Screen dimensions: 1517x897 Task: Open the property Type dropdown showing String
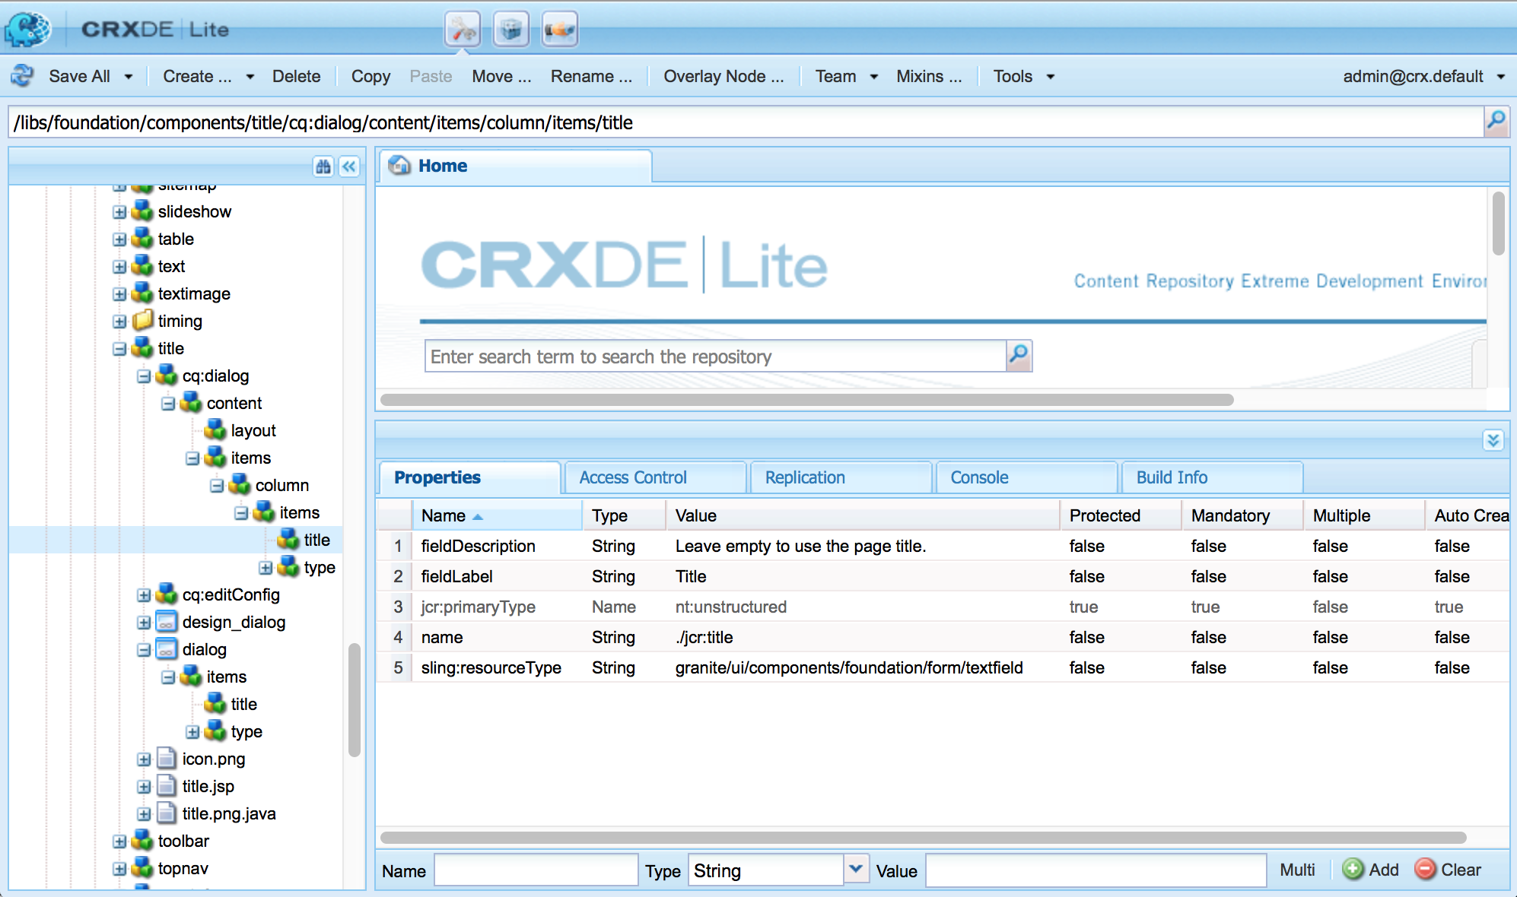tap(855, 869)
